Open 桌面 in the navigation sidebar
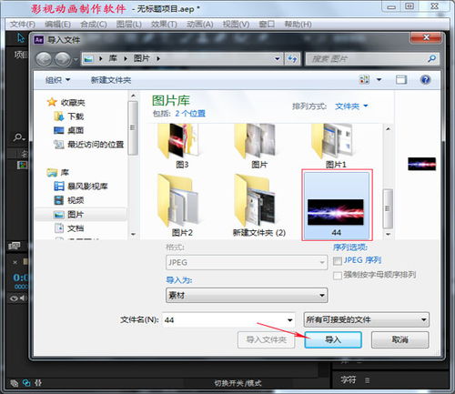The height and width of the screenshot is (394, 455). (68, 130)
